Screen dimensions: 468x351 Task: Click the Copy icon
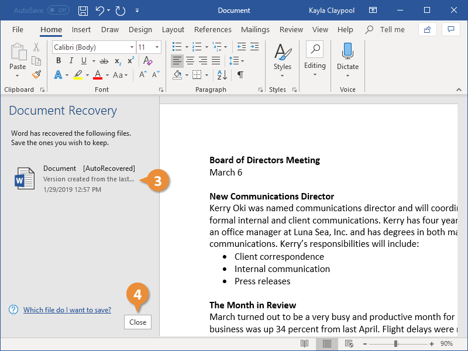(x=36, y=61)
